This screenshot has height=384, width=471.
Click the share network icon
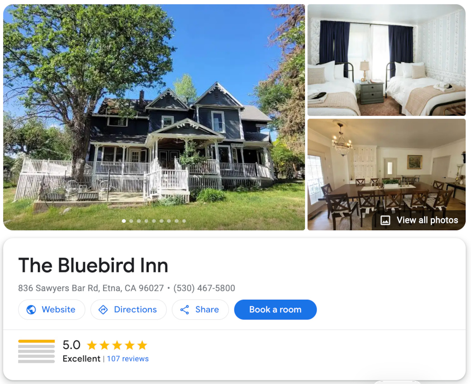point(185,310)
